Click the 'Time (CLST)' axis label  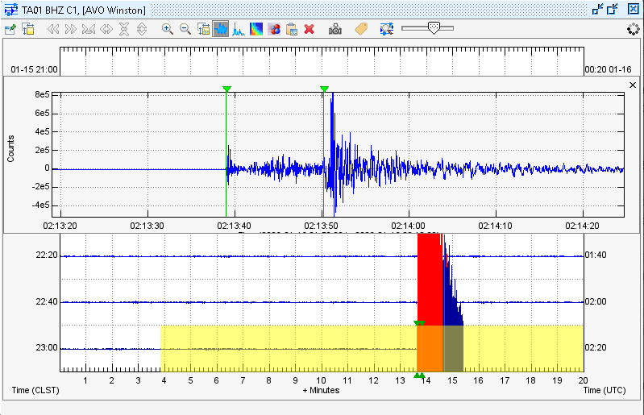[x=35, y=390]
